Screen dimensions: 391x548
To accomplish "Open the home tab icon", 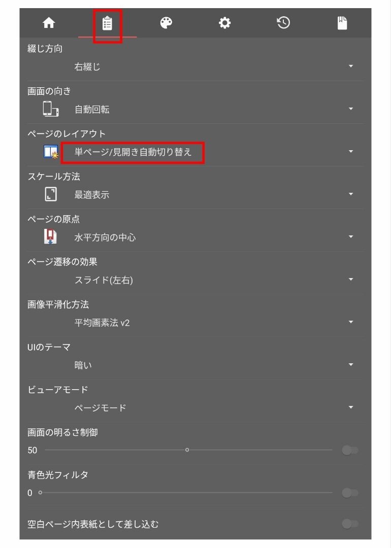I will pyautogui.click(x=49, y=23).
